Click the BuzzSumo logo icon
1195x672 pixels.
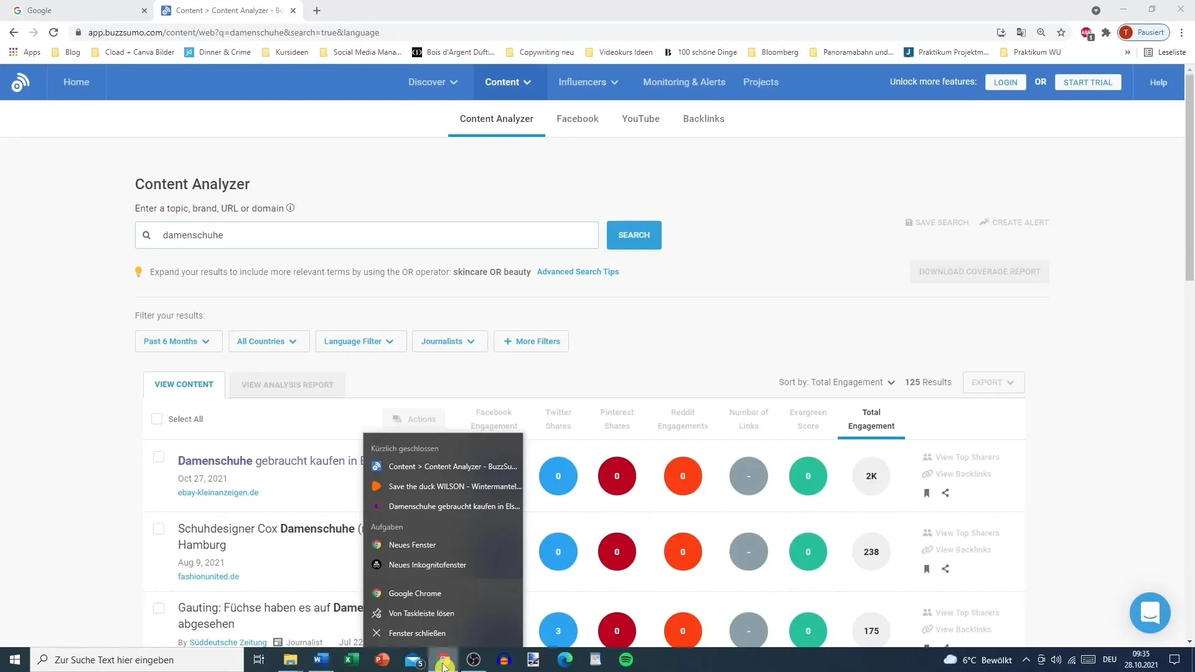21,82
